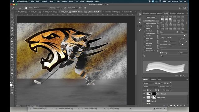Select the Horizontal Type tool
199x112 pixels.
pos(12,63)
